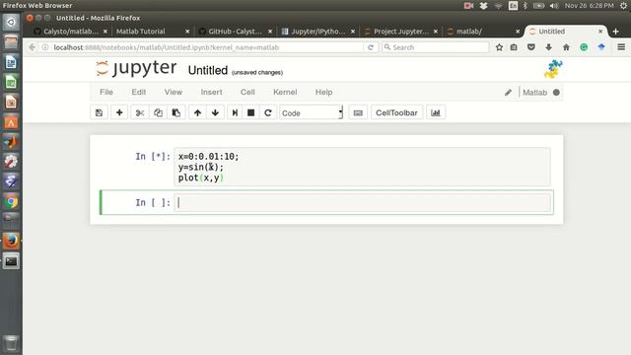Click the Matlab kernel name label
This screenshot has width=631, height=355.
(x=534, y=93)
